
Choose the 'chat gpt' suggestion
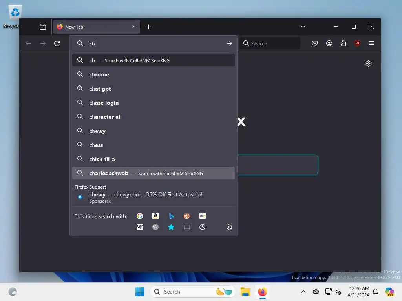[153, 89]
